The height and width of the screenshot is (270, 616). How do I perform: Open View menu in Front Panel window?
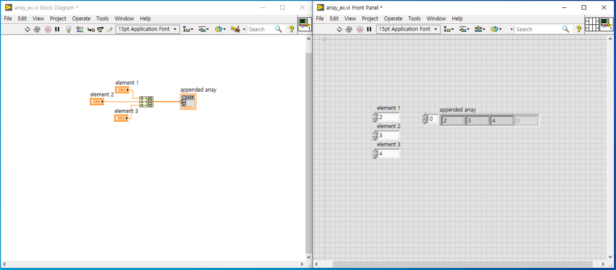(350, 19)
